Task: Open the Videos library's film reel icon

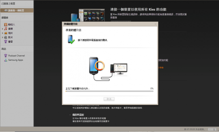Action: point(5,37)
